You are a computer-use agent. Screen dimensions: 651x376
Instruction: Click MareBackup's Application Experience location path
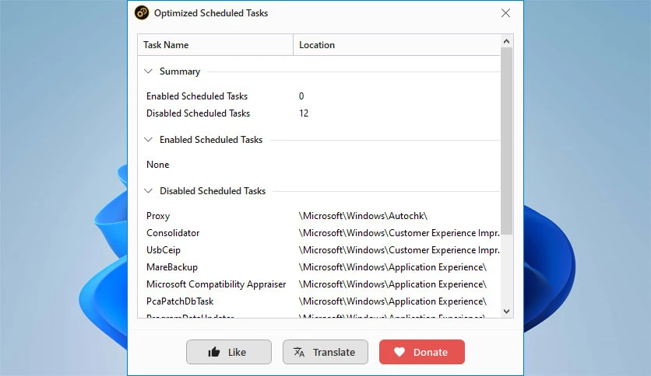[392, 267]
